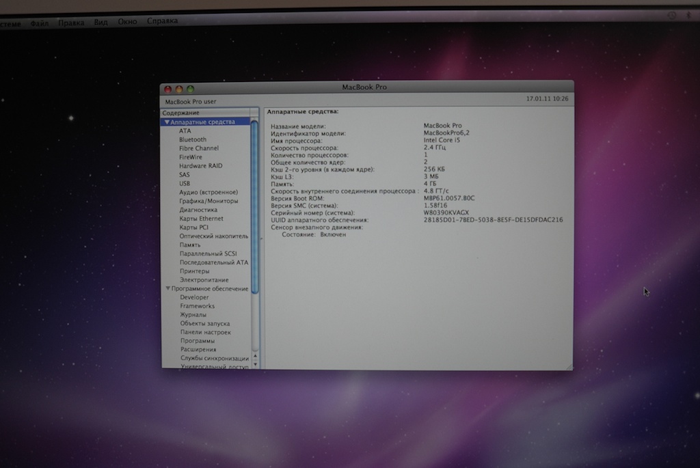Click the sidebar scroll down arrow
700x468 pixels.
click(255, 364)
